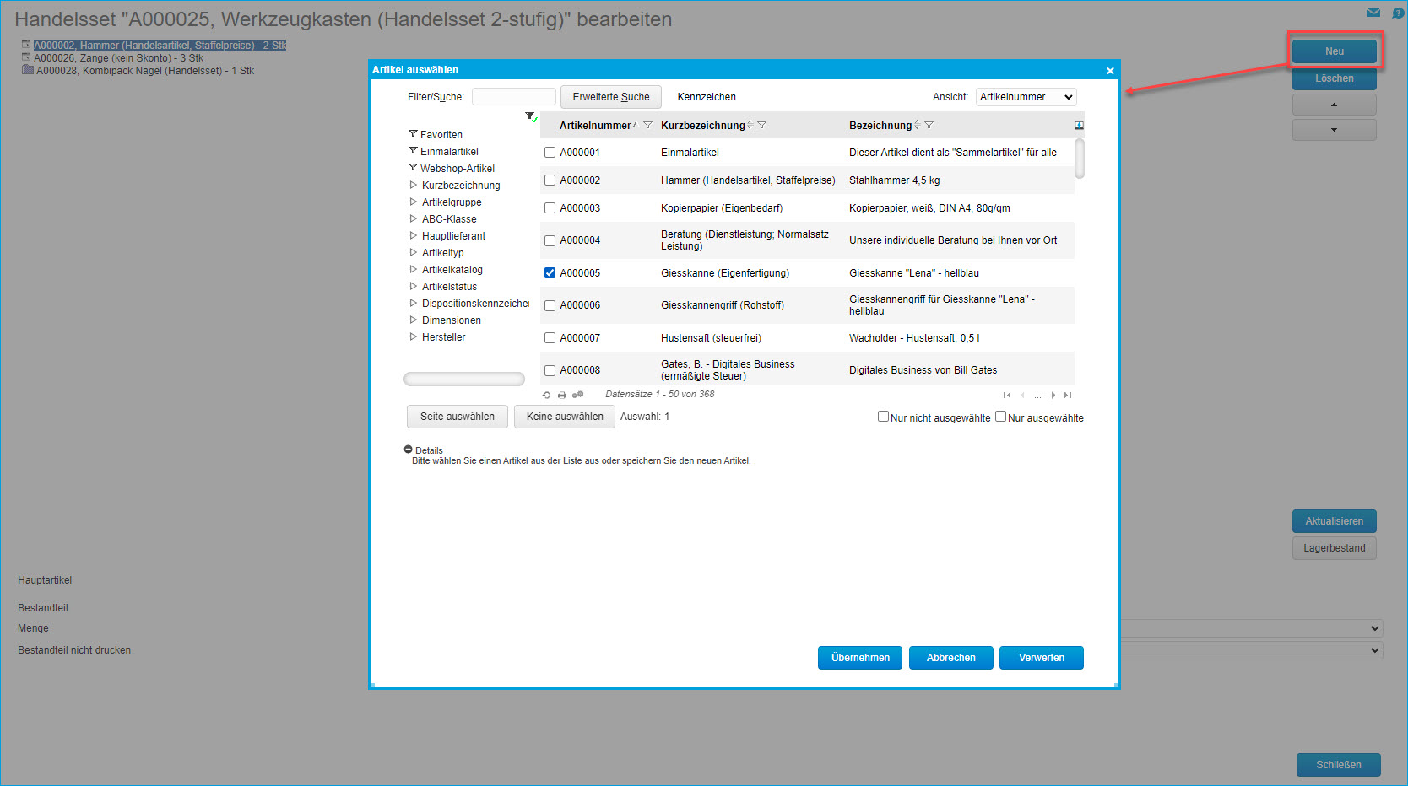1408x786 pixels.
Task: Open the filter icon on the Bezeichnung column
Action: [x=929, y=126]
